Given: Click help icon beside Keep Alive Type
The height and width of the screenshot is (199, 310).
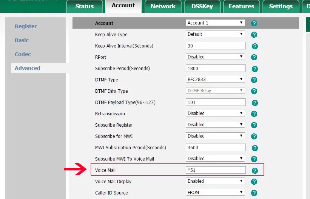Looking at the screenshot, I should (x=254, y=35).
